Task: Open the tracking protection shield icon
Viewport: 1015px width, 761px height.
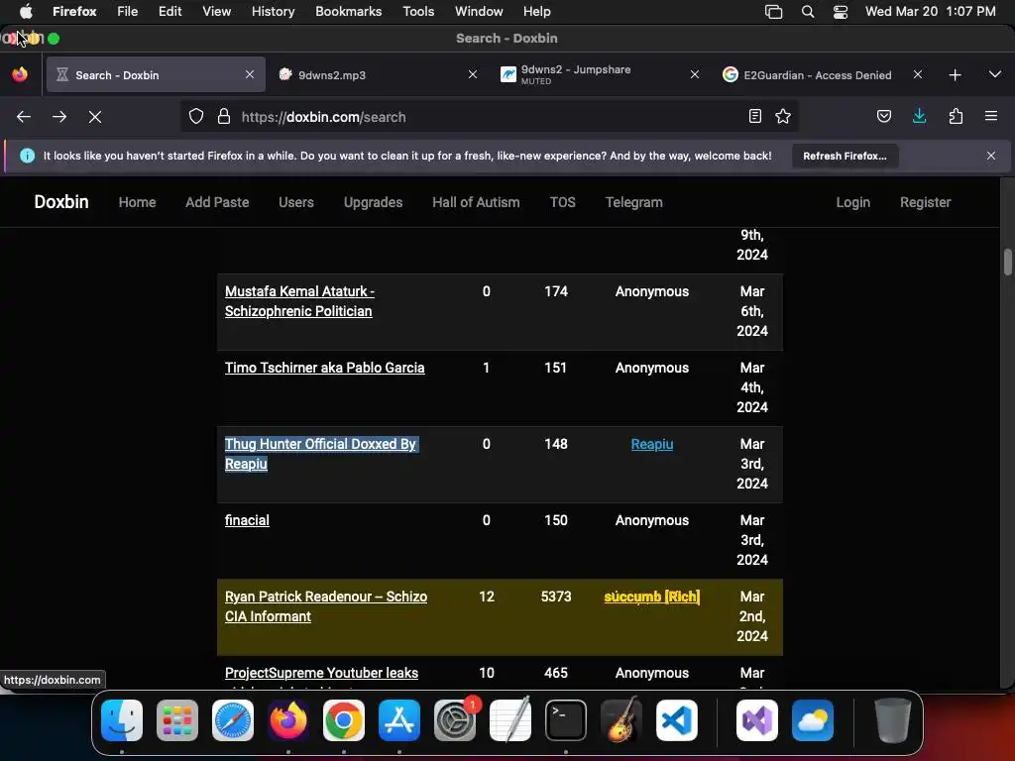Action: coord(196,117)
